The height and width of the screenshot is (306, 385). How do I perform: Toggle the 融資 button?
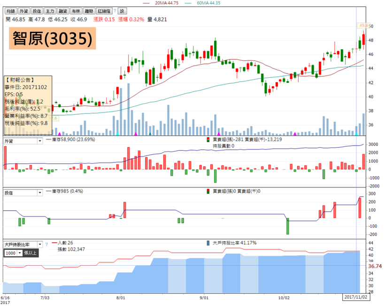(x=63, y=11)
